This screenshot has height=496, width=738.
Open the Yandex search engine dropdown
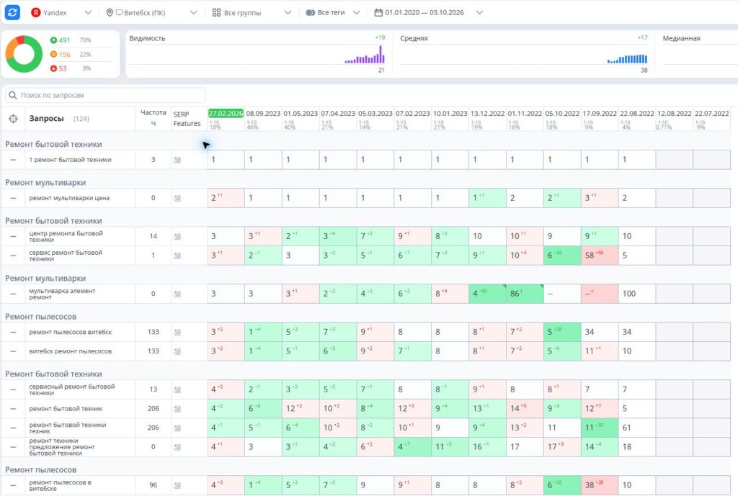tap(61, 13)
